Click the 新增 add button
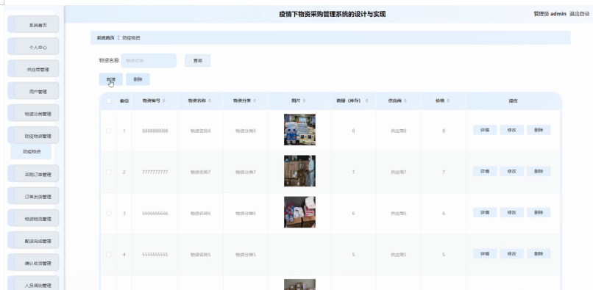The width and height of the screenshot is (593, 290). pos(111,79)
